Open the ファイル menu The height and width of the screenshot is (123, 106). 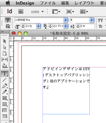[x=48, y=3]
